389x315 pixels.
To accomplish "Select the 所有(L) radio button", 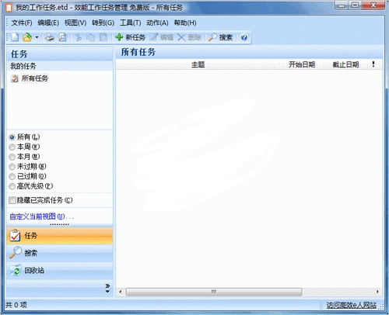I will [12, 137].
